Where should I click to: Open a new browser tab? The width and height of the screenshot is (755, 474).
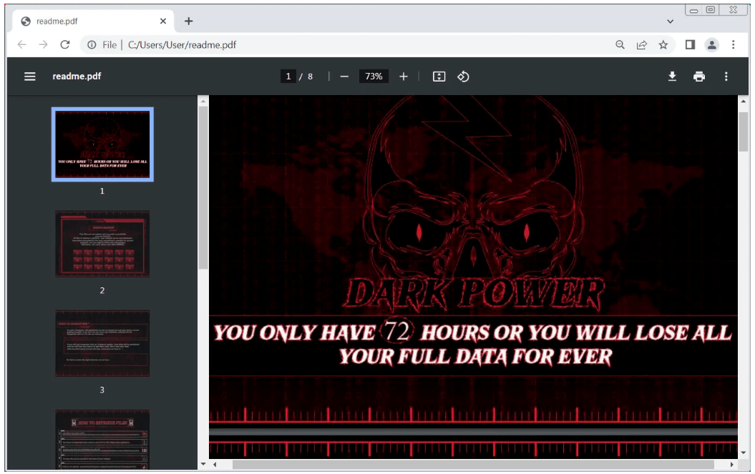189,21
